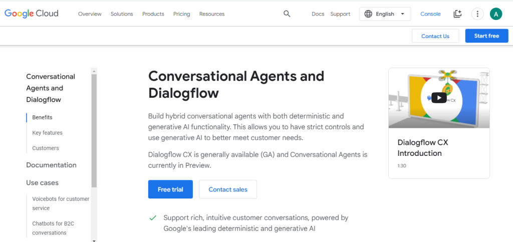Open the Support link

(340, 14)
